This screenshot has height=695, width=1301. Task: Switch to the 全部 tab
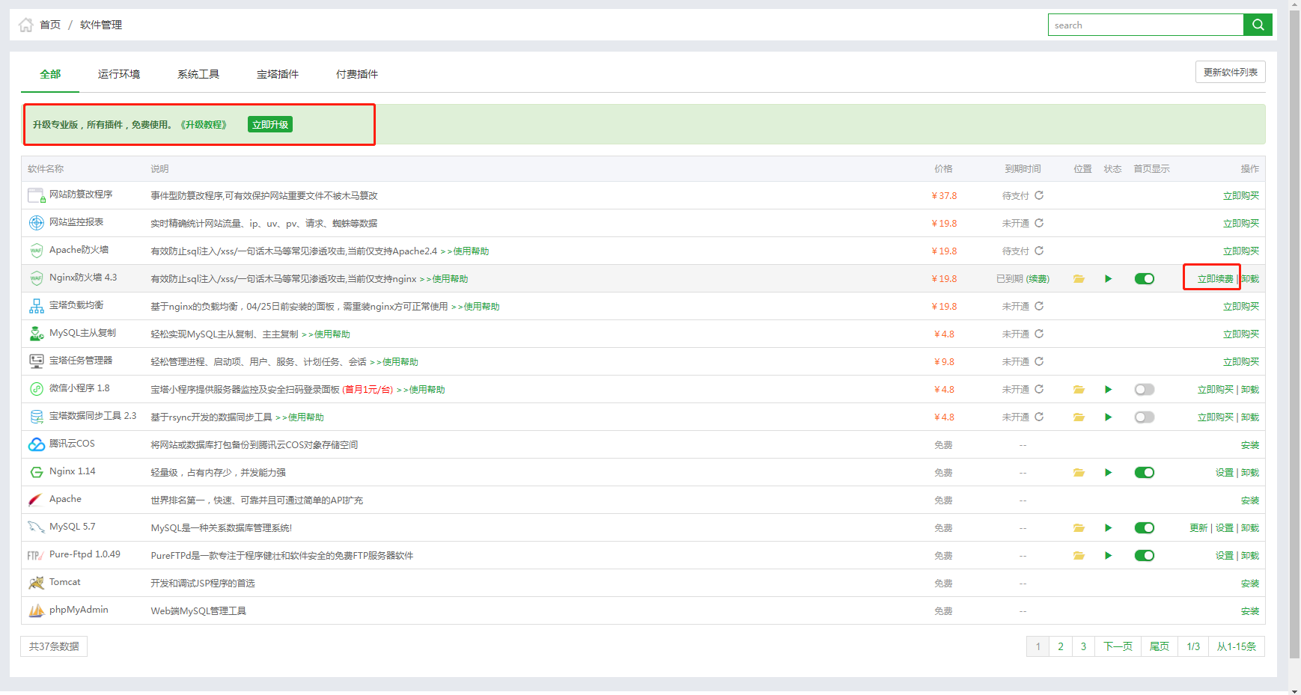pyautogui.click(x=50, y=74)
